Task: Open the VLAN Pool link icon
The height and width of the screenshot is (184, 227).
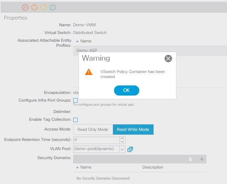Action: tap(130, 149)
